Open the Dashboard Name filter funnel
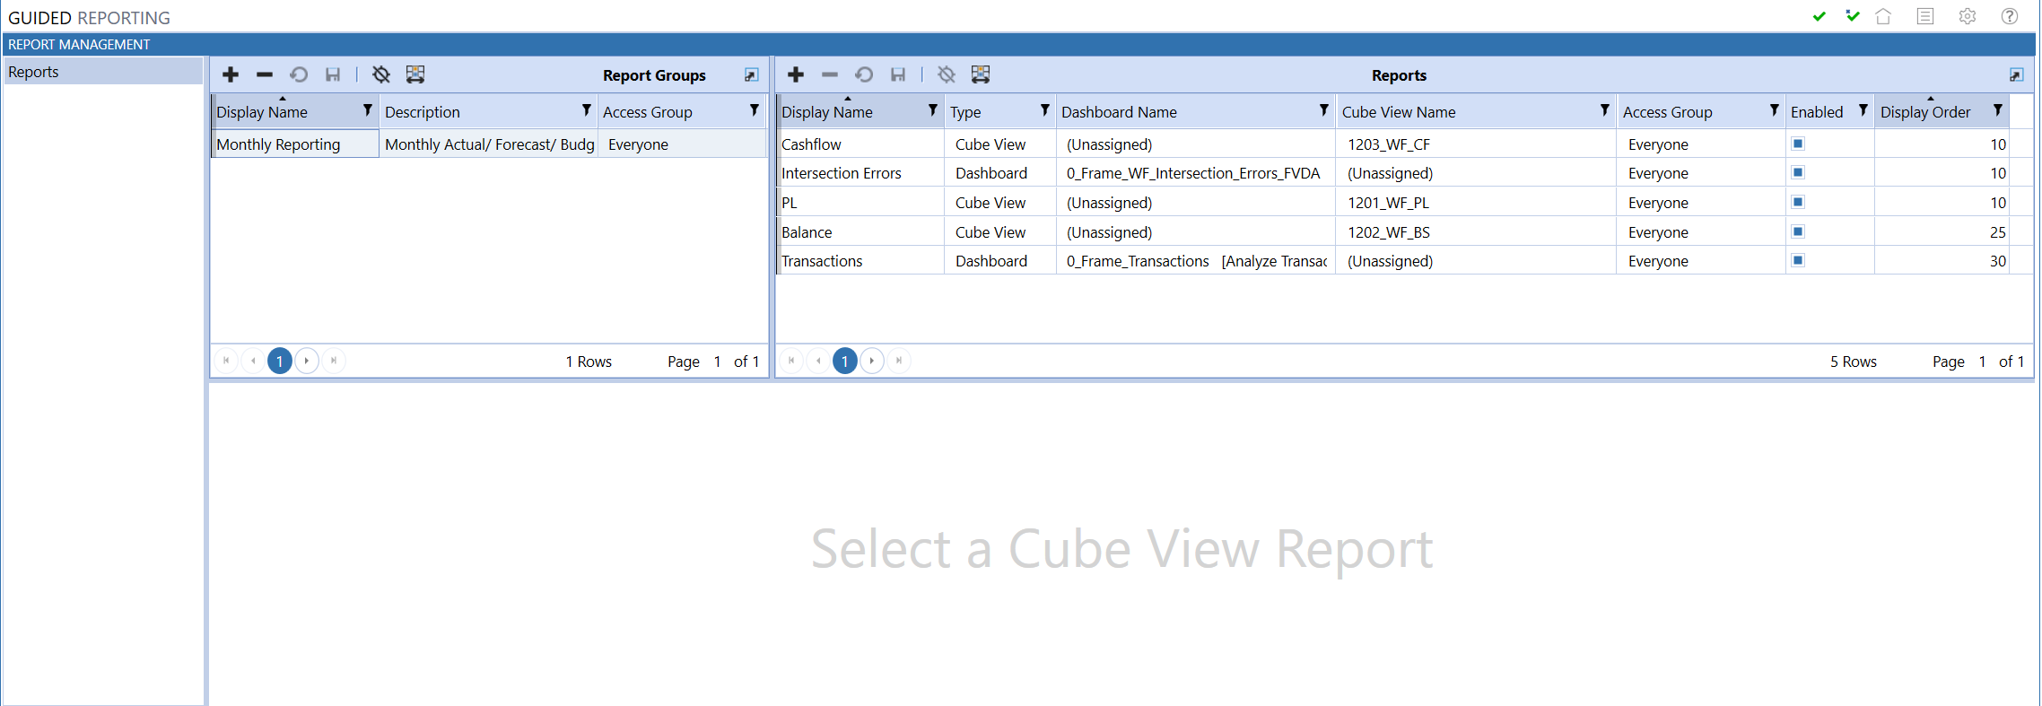 [x=1324, y=110]
